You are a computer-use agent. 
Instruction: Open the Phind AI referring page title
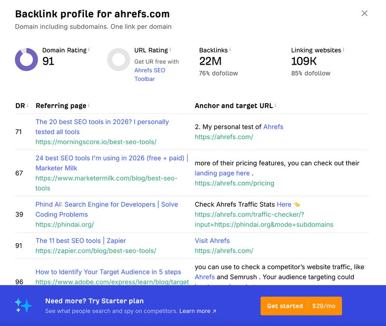pos(107,209)
